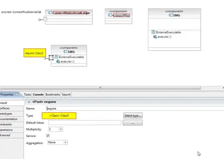
Task: Open the Stereotypes properties section
Action: pyautogui.click(x=12, y=114)
